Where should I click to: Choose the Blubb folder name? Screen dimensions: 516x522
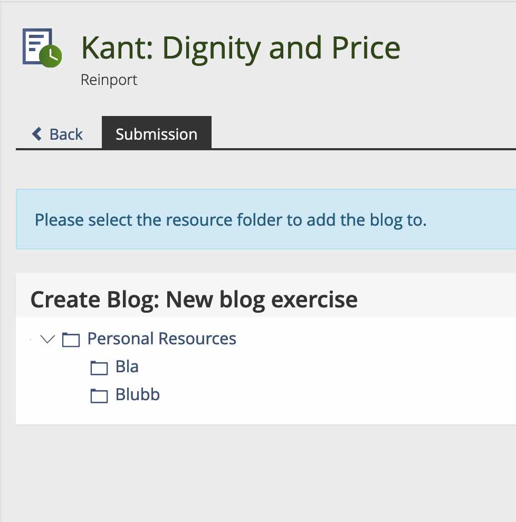(x=138, y=395)
